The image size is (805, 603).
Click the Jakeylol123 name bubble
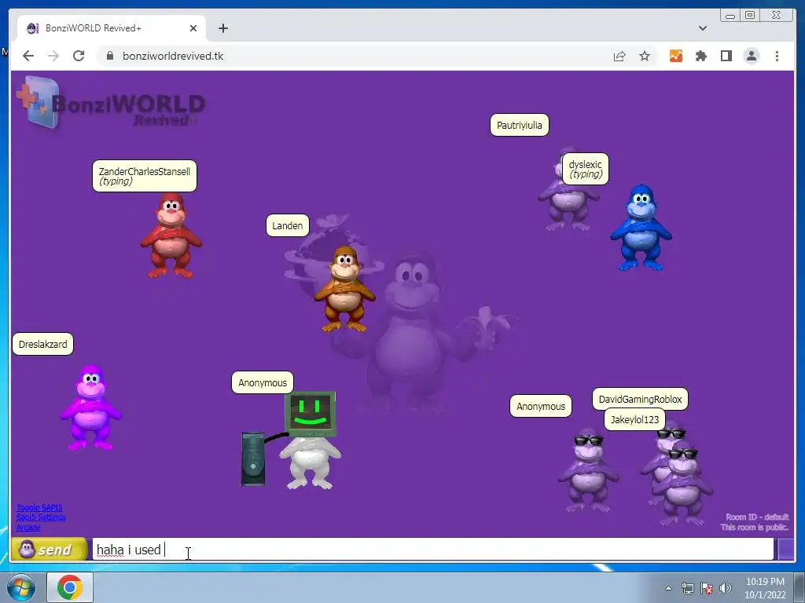click(634, 419)
